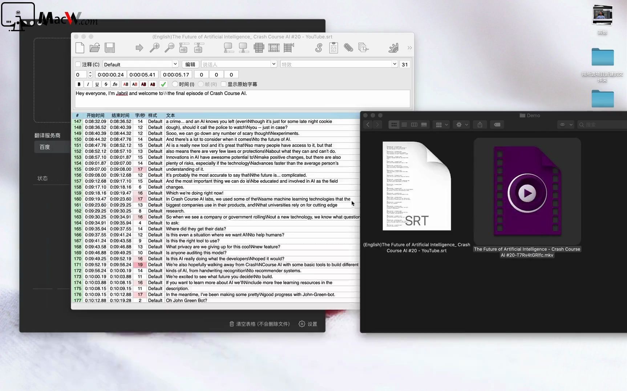Apply bold formatting to subtitle text
The image size is (627, 391).
click(79, 84)
